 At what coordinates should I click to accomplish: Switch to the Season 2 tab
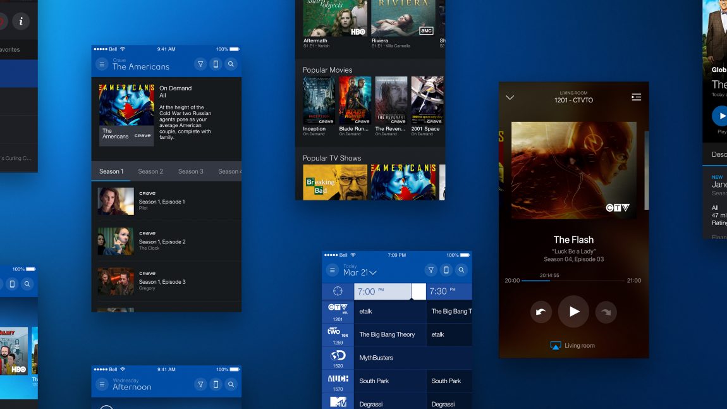[x=150, y=171]
